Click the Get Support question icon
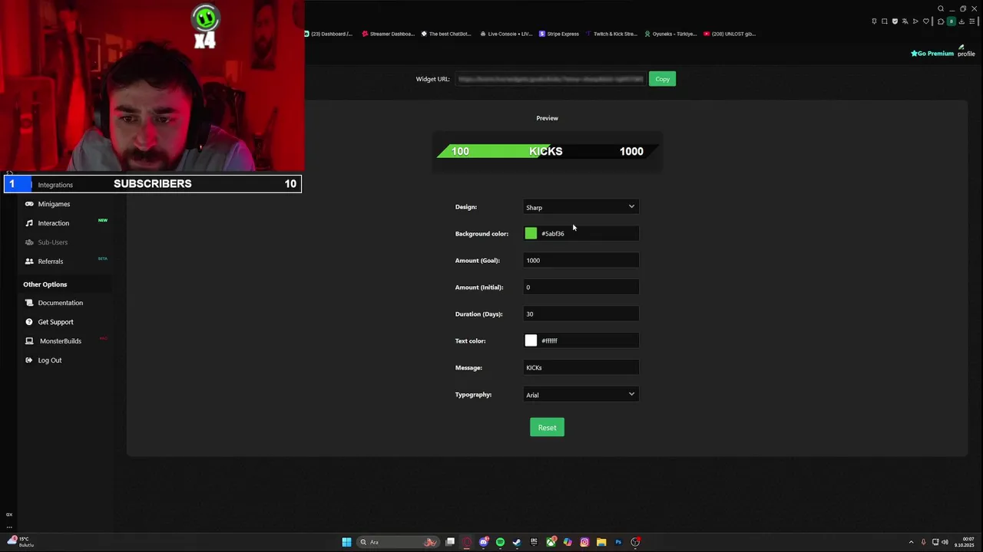 click(x=29, y=322)
